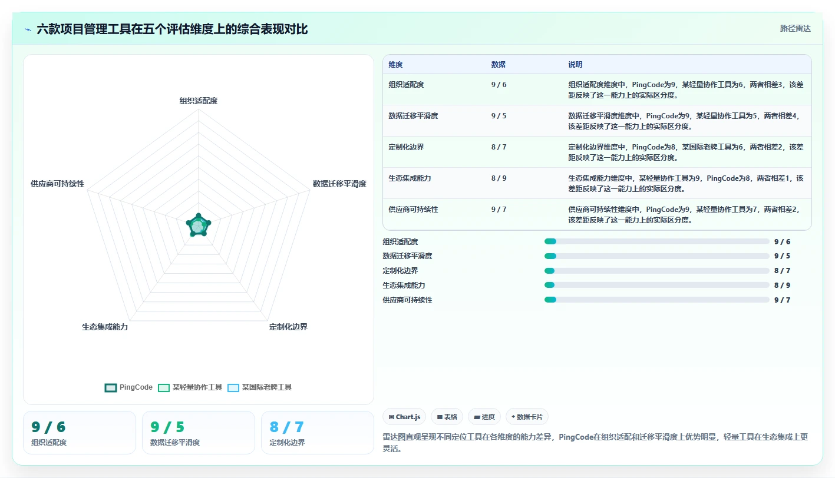Click the summary paragraph below the tags
The image size is (835, 478).
pos(595,443)
